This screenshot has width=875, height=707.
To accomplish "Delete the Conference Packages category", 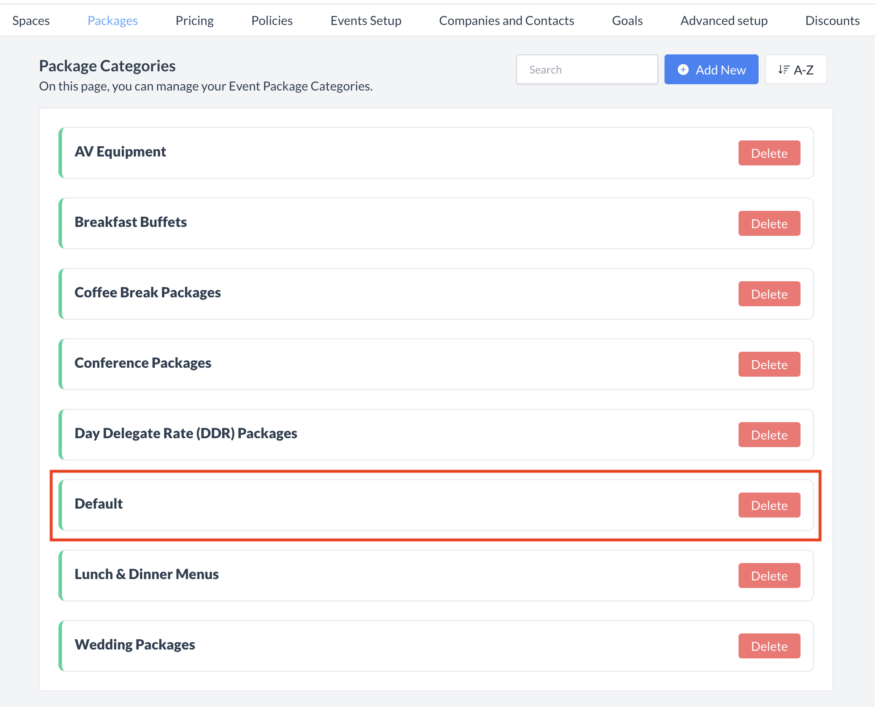I will (x=769, y=364).
